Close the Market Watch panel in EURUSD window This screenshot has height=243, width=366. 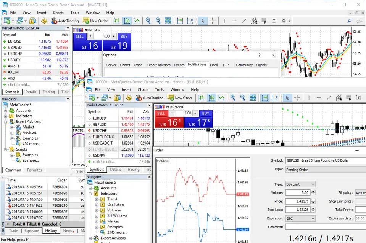pos(149,105)
